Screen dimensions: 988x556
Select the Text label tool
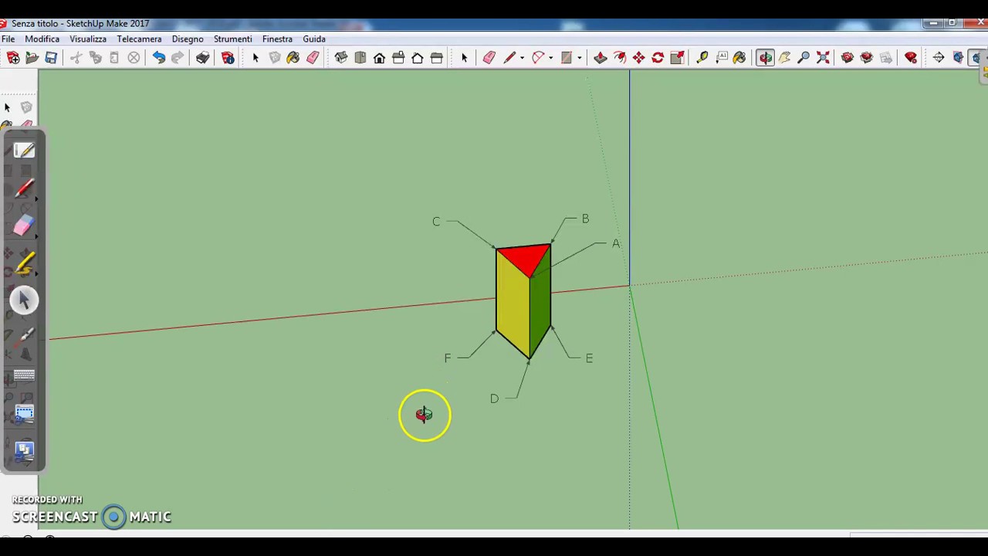point(722,58)
